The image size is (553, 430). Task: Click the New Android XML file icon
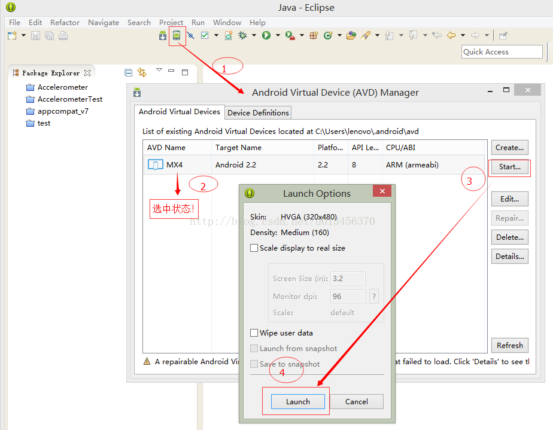tap(229, 36)
